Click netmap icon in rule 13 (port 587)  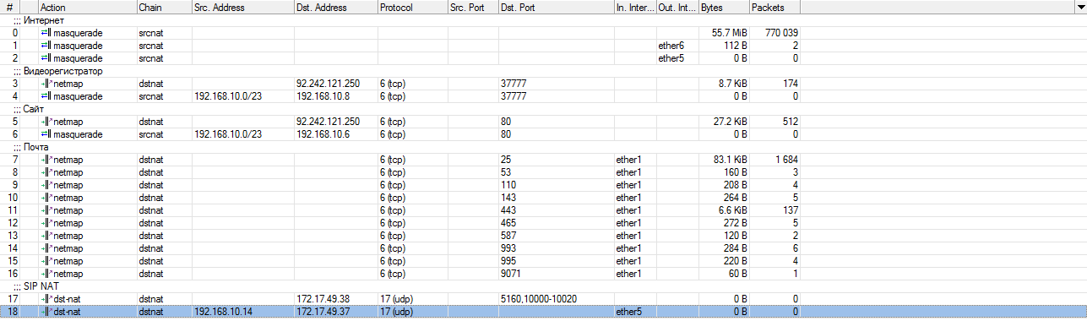pyautogui.click(x=47, y=236)
